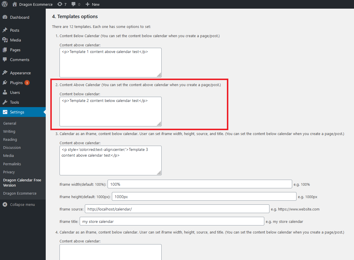This screenshot has width=354, height=260.
Task: Click the plus icon next to New
Action: (x=88, y=4)
